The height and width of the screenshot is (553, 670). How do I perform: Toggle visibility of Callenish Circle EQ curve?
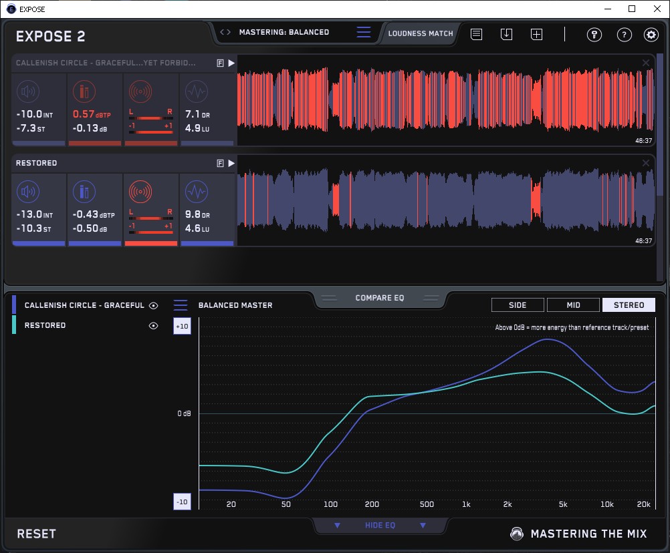154,305
